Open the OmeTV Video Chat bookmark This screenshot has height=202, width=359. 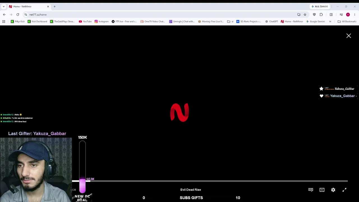(x=153, y=22)
